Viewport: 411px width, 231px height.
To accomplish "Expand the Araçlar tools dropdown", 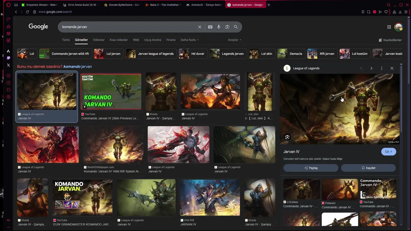I will pyautogui.click(x=234, y=40).
